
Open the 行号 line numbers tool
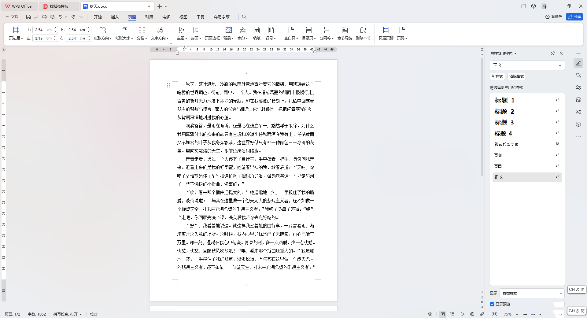click(271, 33)
